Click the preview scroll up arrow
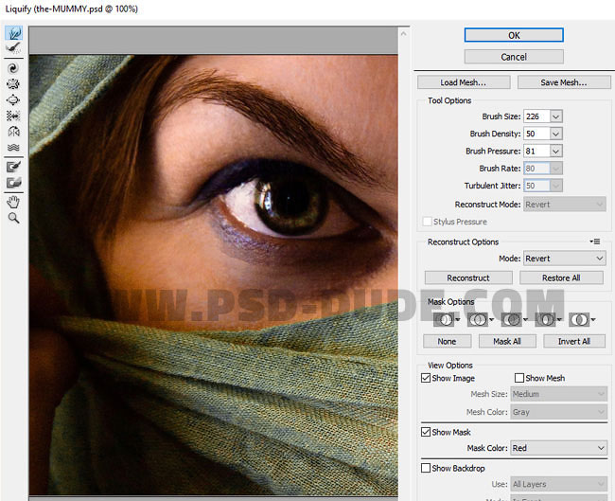 click(x=404, y=34)
